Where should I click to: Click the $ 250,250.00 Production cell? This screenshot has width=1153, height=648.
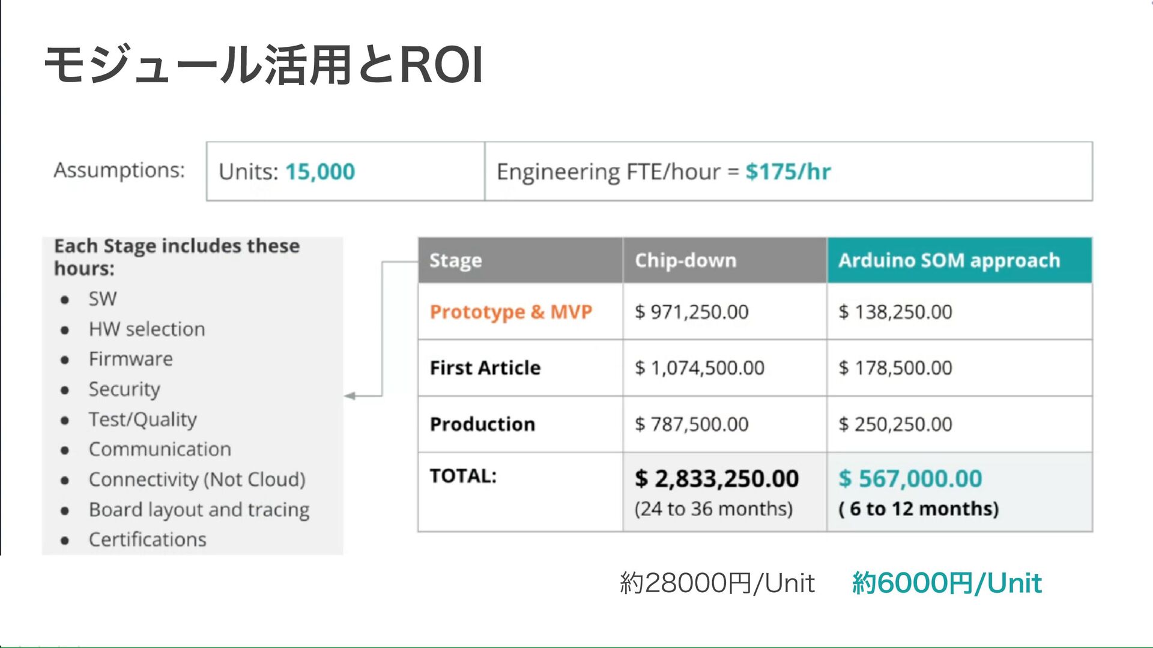(895, 424)
